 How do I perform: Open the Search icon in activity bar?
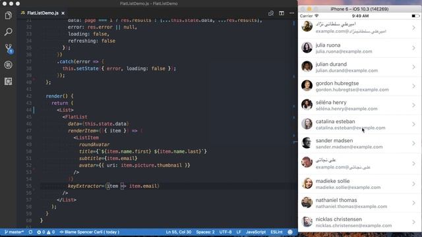click(9, 32)
